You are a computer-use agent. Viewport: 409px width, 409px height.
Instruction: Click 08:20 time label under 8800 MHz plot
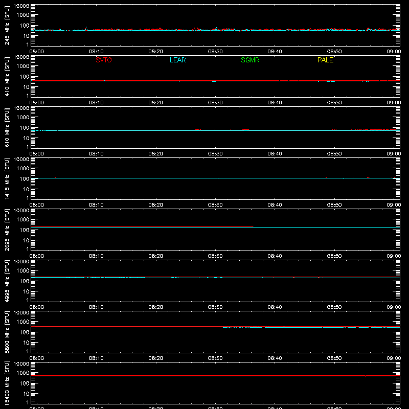point(156,358)
